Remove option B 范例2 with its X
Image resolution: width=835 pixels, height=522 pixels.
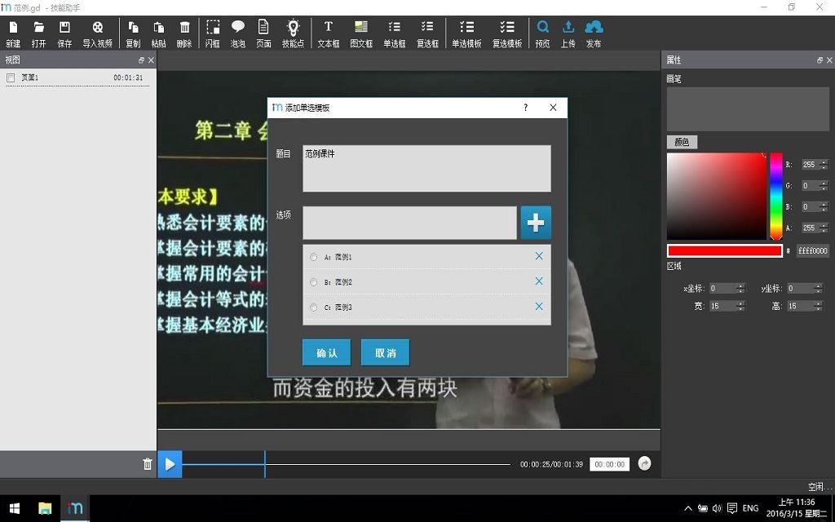(x=539, y=281)
